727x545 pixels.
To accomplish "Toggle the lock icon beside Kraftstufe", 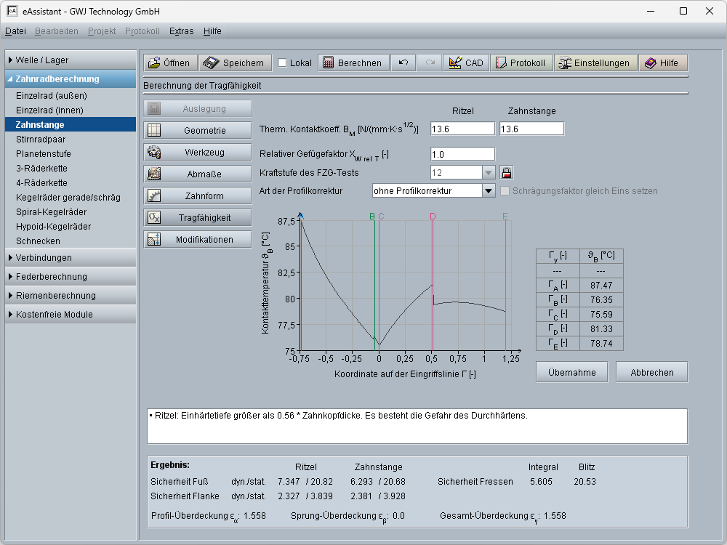I will click(507, 173).
